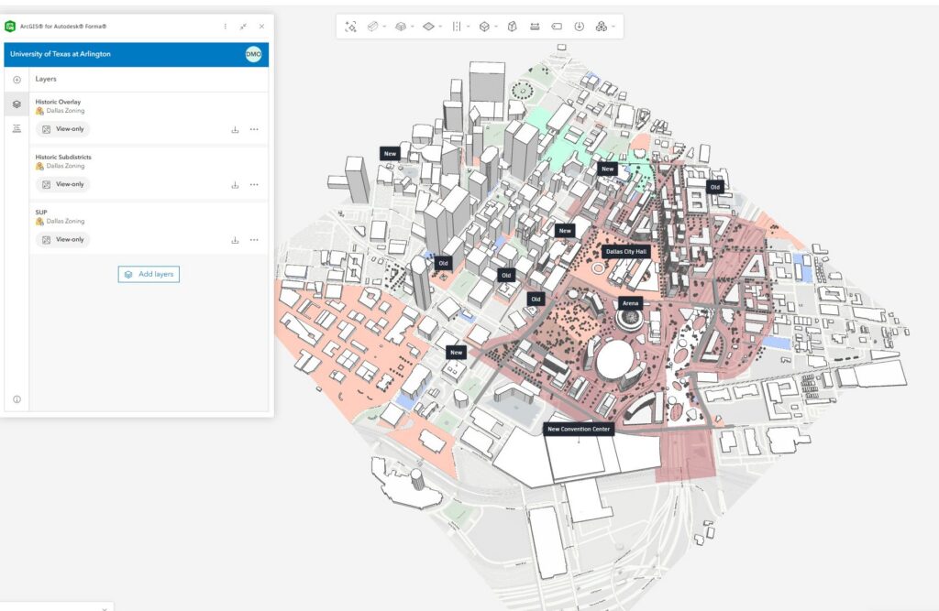
Task: Toggle View-only on the Historic Subdistricts layer
Action: [x=63, y=184]
